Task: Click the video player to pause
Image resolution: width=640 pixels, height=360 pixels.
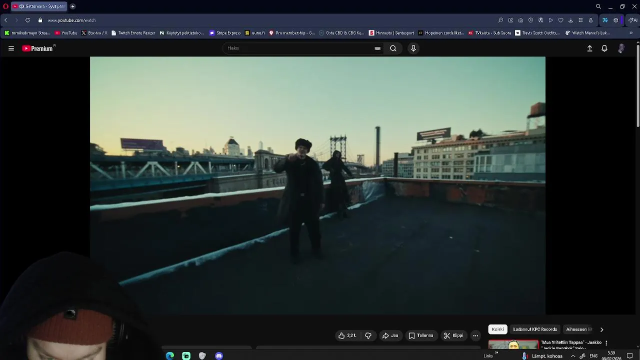Action: click(317, 185)
